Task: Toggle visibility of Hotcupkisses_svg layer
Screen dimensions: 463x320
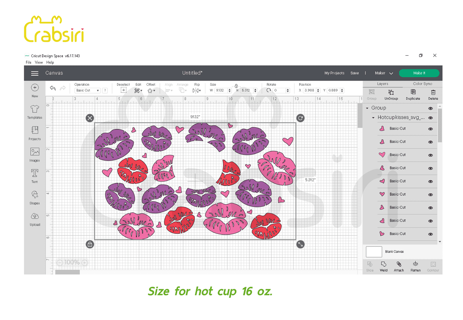Action: (x=430, y=118)
